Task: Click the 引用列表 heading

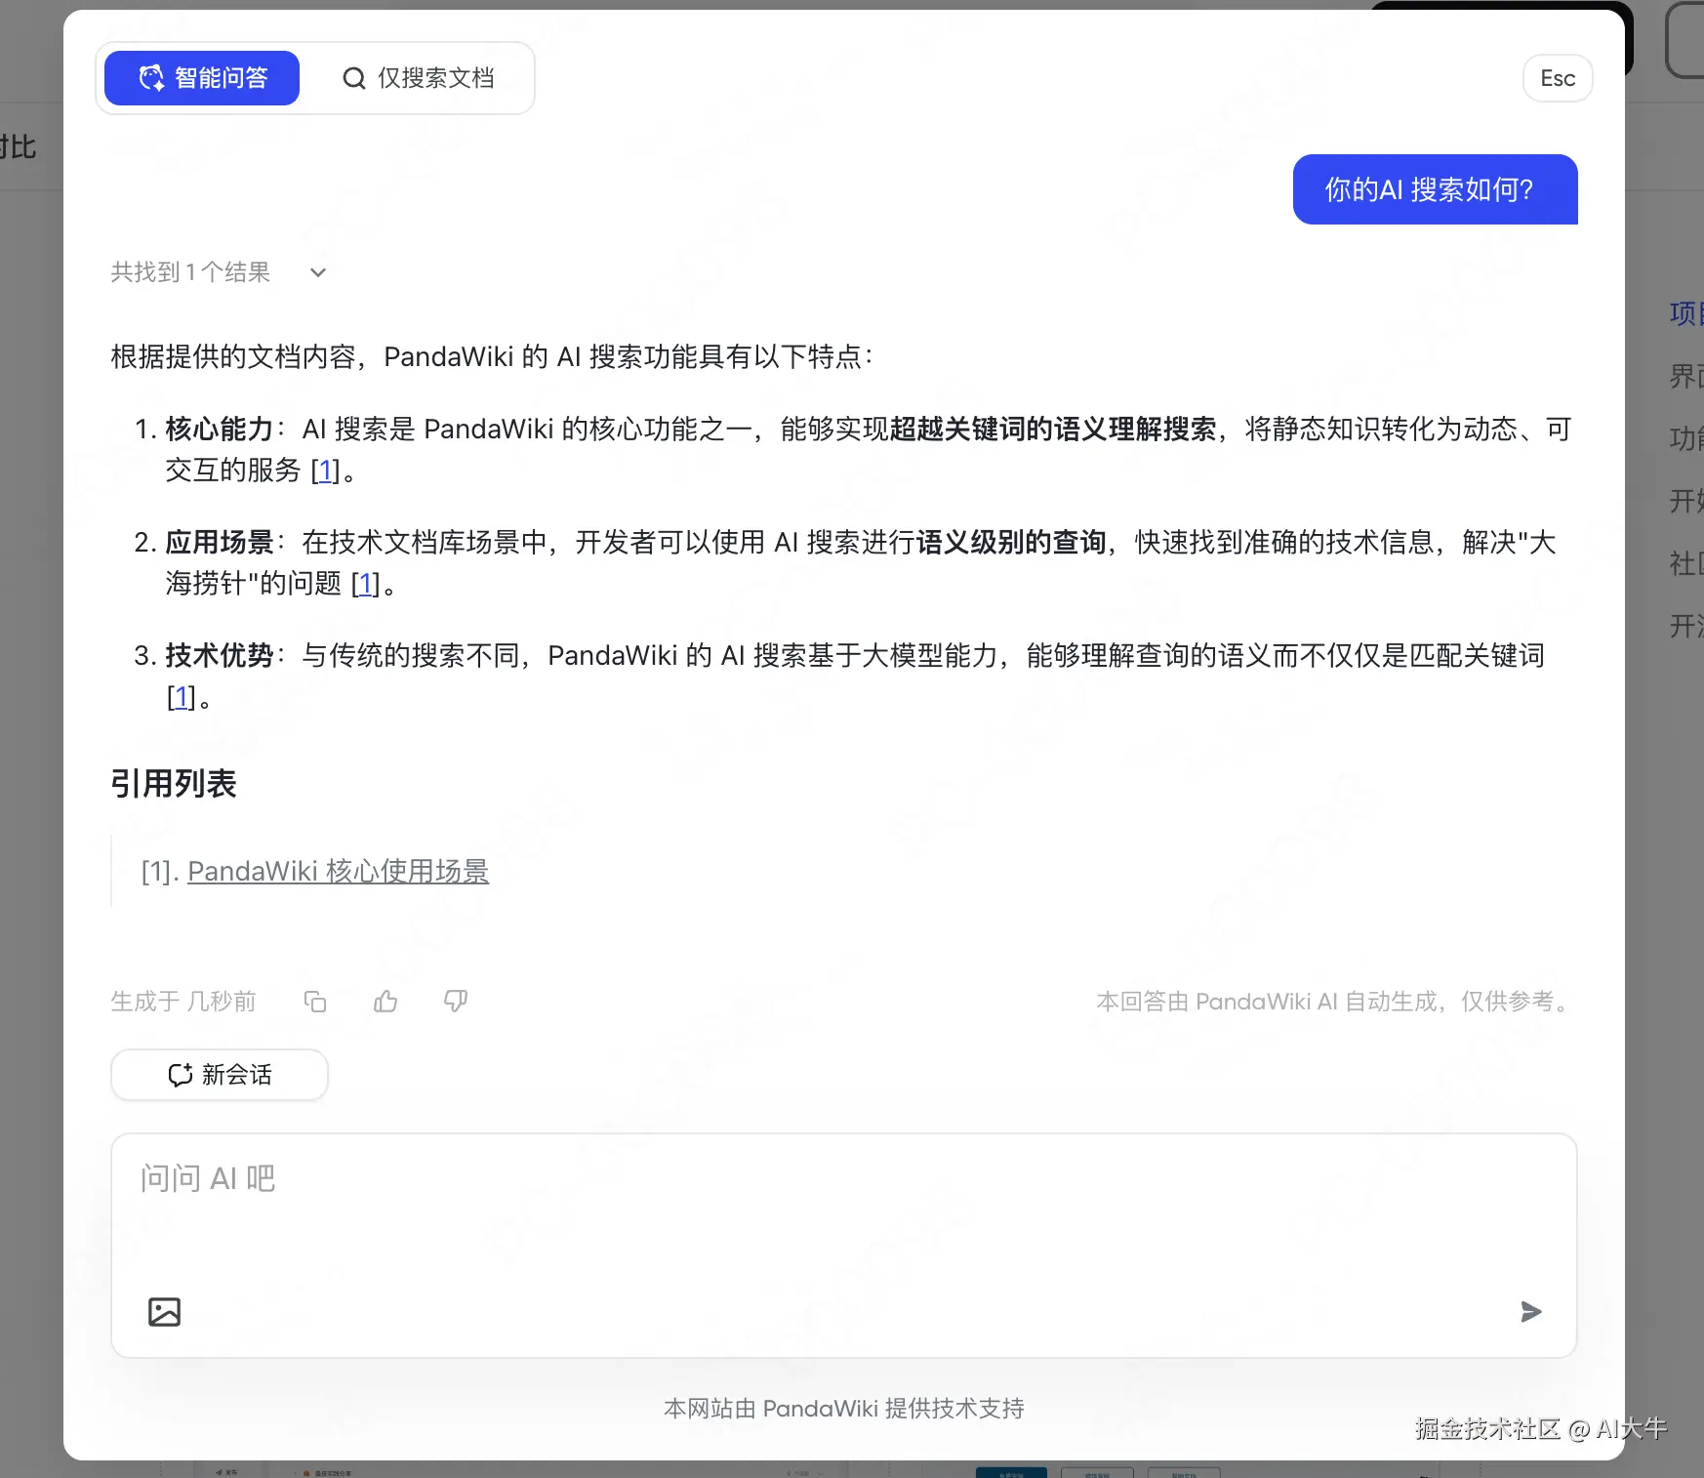Action: (174, 784)
